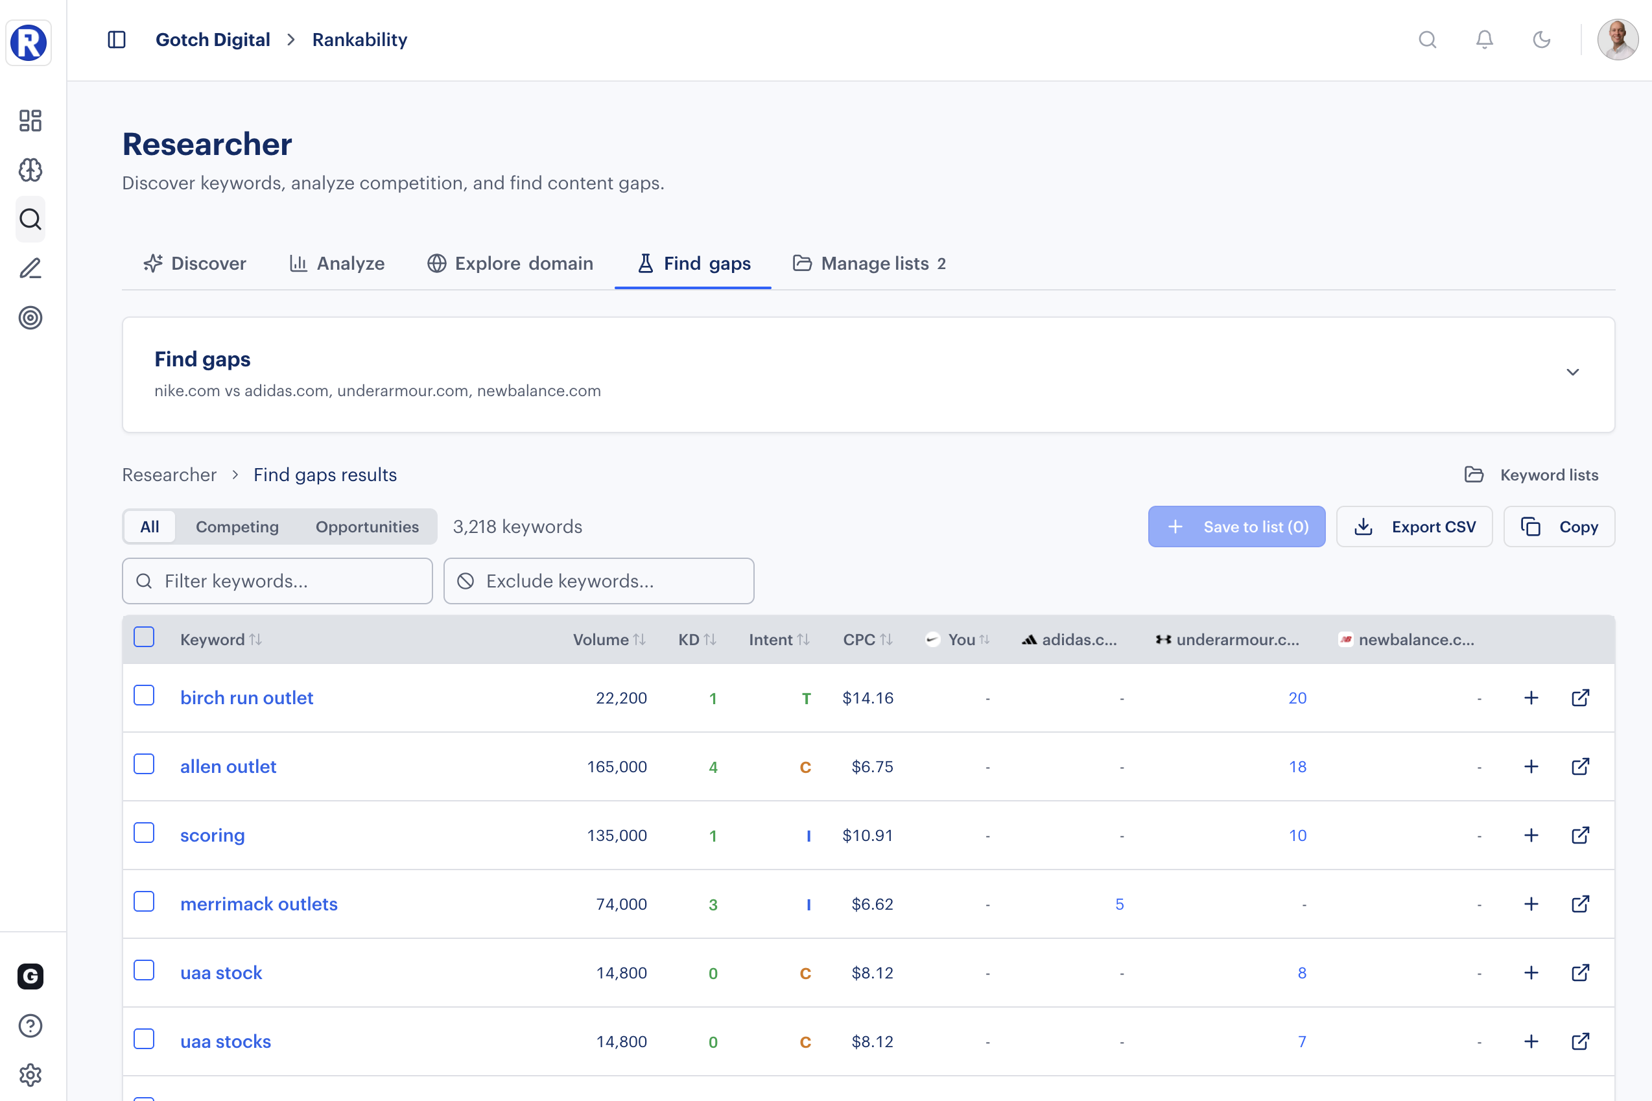Open birch run outlet in external link
Image resolution: width=1652 pixels, height=1101 pixels.
[x=1581, y=698]
